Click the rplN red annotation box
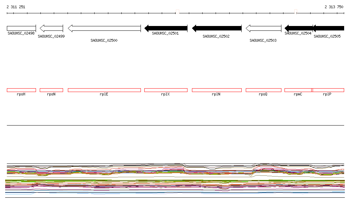 coord(217,90)
